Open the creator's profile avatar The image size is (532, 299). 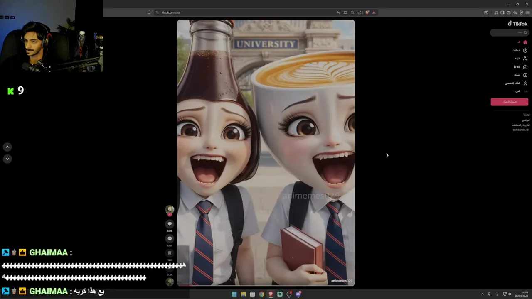pos(170,210)
